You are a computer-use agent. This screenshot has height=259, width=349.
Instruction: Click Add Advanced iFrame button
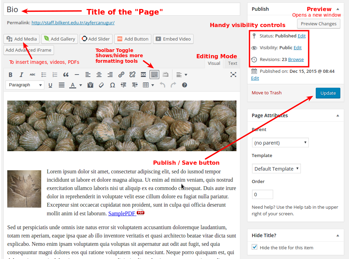click(x=28, y=50)
